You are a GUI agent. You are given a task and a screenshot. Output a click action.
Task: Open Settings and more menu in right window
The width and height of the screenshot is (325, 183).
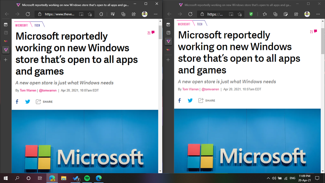click(318, 14)
